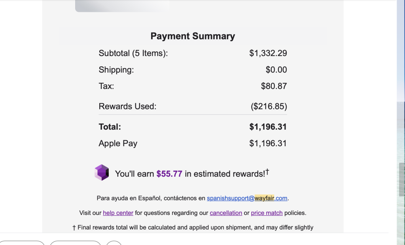405x245 pixels.
Task: Click the small round button at bottom
Action: click(114, 243)
